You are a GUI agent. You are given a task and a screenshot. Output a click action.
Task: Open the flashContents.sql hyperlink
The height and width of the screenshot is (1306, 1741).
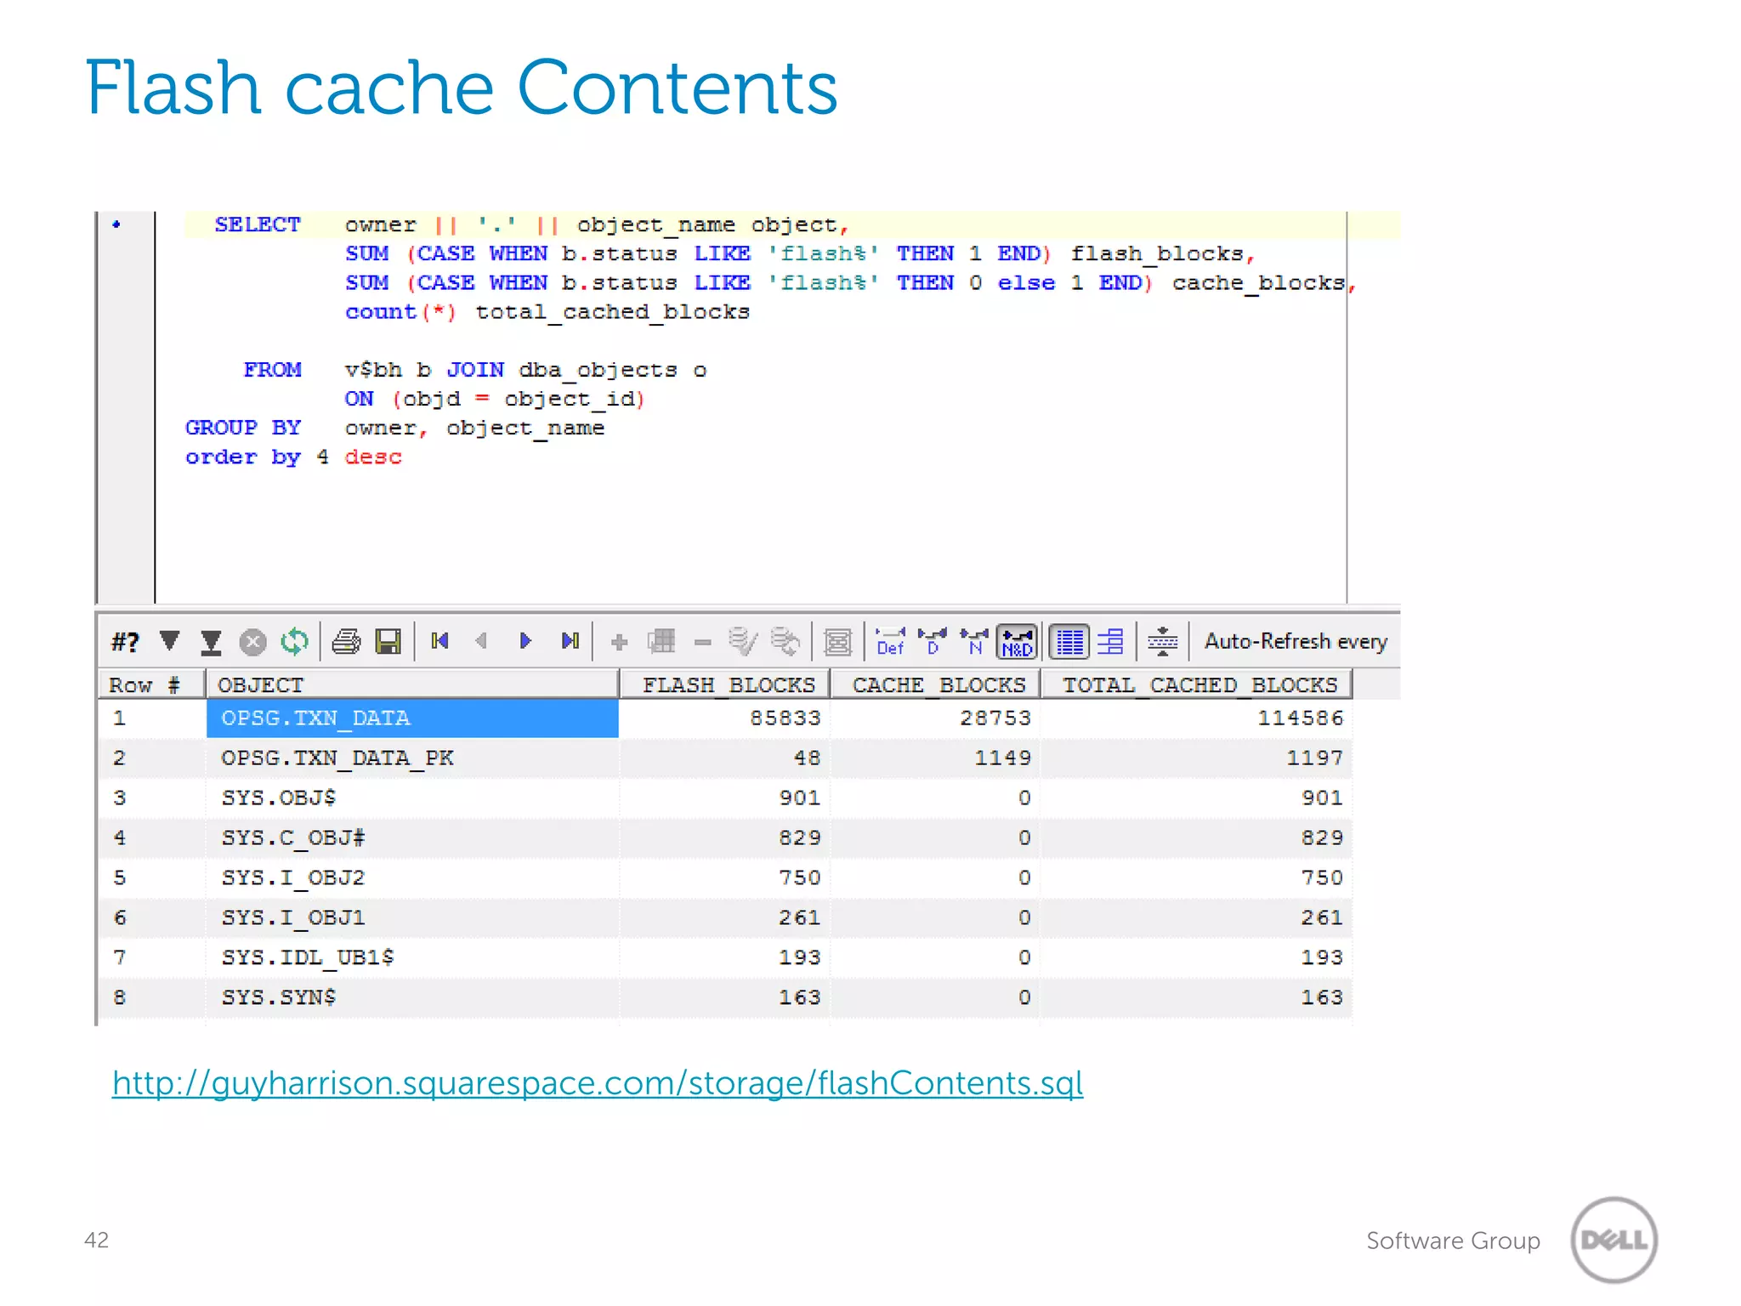point(598,1083)
